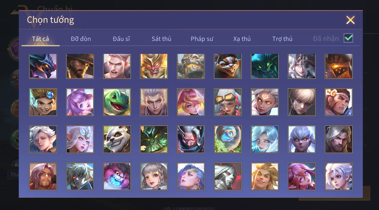Show heroes in Sát thủ tab

(161, 39)
